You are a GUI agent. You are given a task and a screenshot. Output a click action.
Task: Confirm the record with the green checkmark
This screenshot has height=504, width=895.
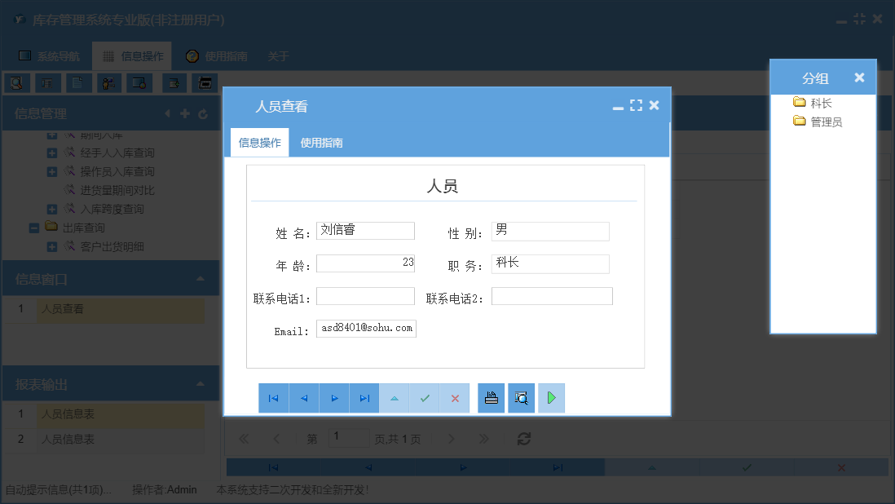pyautogui.click(x=424, y=397)
